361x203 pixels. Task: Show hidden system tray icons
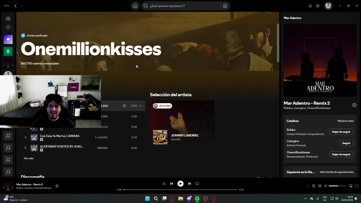(305, 198)
